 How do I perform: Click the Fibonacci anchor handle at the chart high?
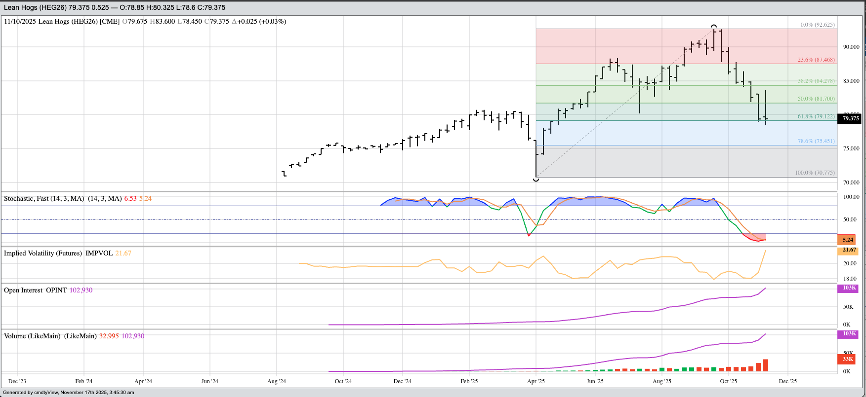(714, 26)
